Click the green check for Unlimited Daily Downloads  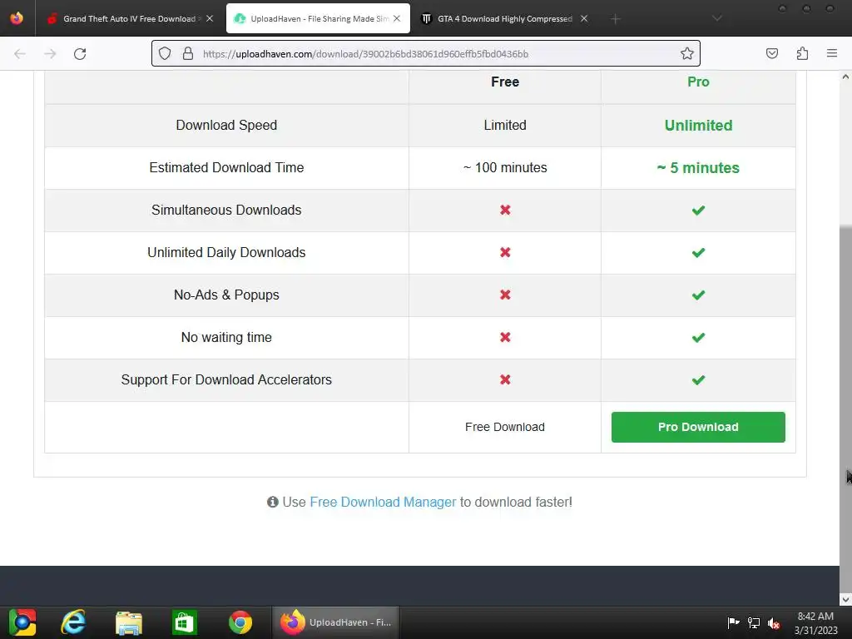[x=698, y=252]
